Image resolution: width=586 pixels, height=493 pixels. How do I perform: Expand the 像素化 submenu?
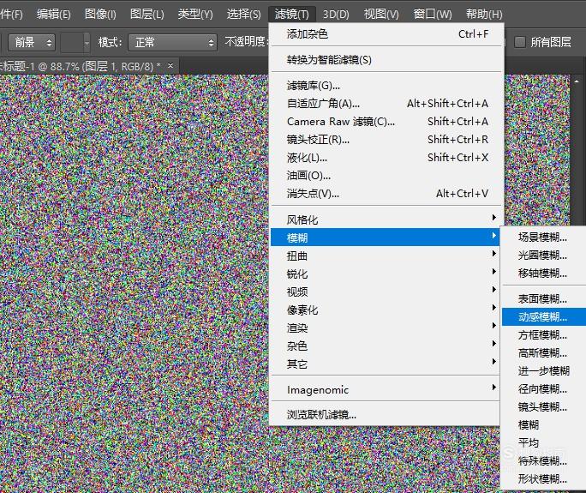pos(385,310)
